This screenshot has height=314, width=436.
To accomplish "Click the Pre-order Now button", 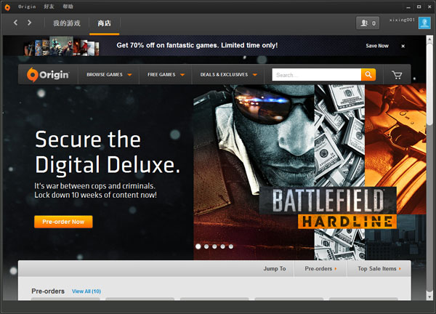I will pos(63,222).
